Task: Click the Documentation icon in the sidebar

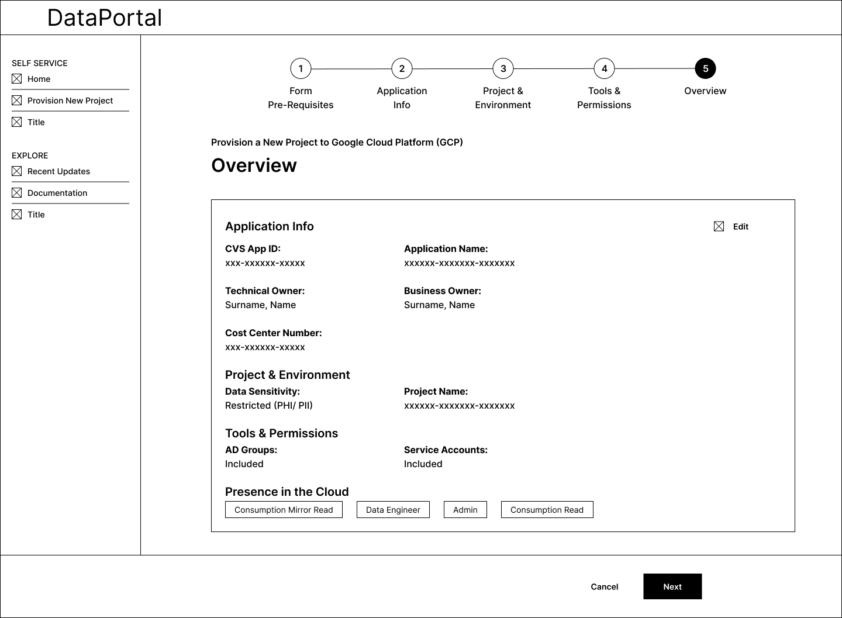Action: point(16,192)
